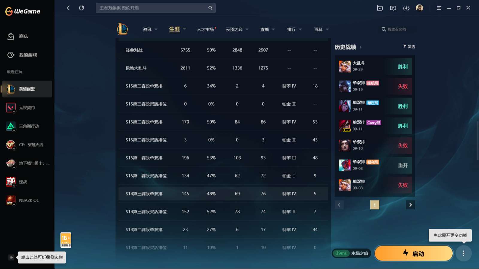Click the user profile avatar

(419, 8)
